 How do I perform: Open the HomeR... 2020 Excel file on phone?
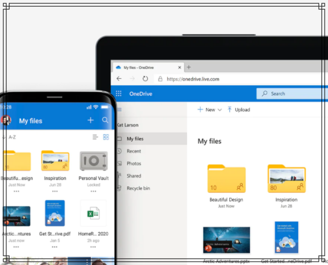pos(93,213)
